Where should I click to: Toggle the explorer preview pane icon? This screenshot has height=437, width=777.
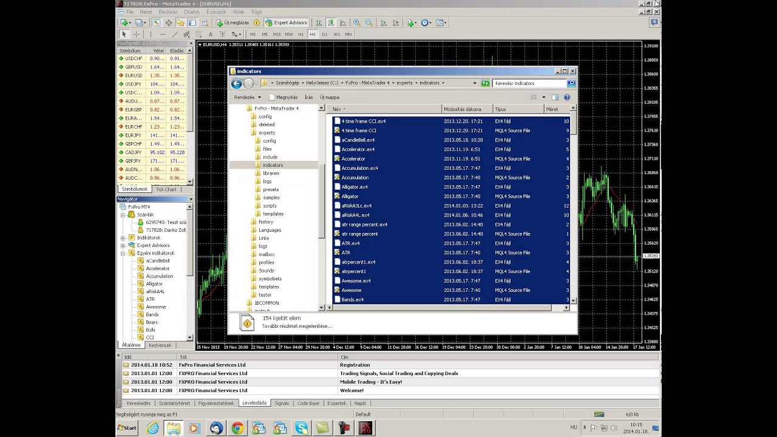555,97
